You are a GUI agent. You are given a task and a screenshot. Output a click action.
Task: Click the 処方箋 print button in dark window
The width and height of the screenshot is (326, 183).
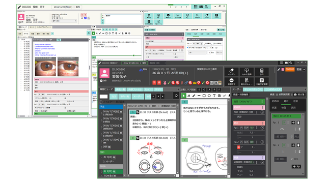pyautogui.click(x=299, y=95)
